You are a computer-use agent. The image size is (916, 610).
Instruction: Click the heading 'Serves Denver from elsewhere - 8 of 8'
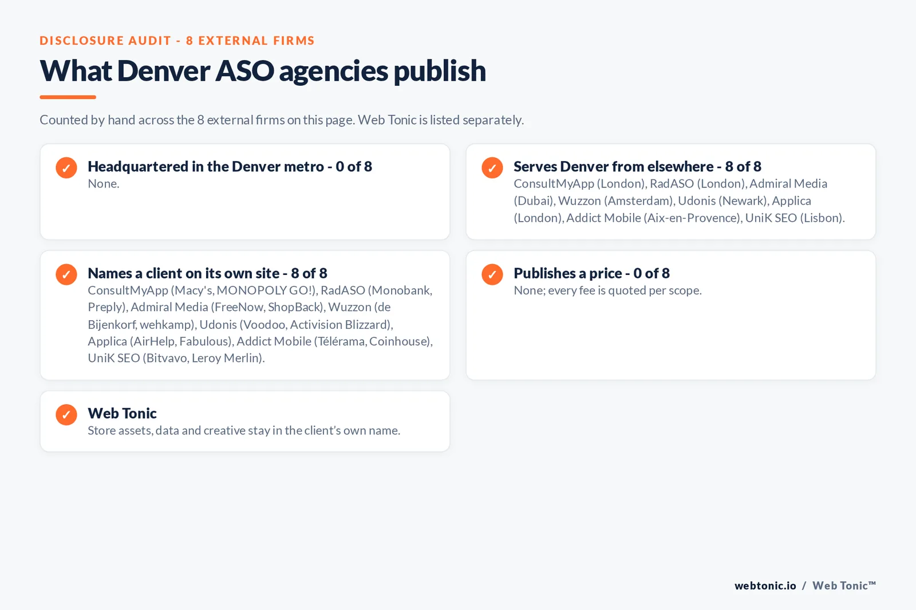point(637,166)
